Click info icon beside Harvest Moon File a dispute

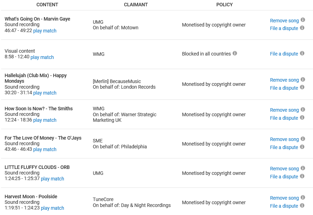click(x=302, y=206)
